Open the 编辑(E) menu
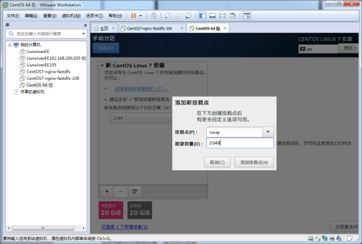The height and width of the screenshot is (244, 362). click(x=31, y=16)
